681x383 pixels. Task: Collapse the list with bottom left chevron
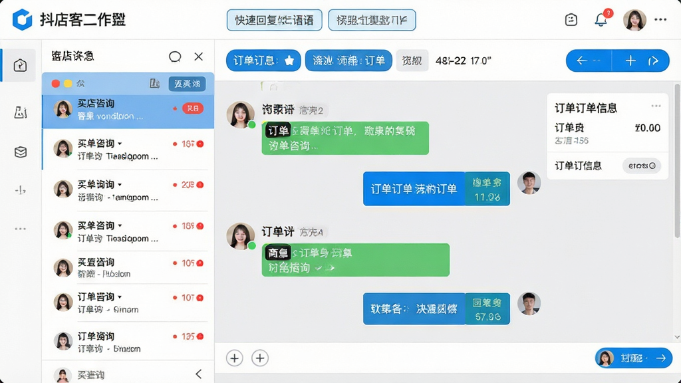tap(198, 374)
